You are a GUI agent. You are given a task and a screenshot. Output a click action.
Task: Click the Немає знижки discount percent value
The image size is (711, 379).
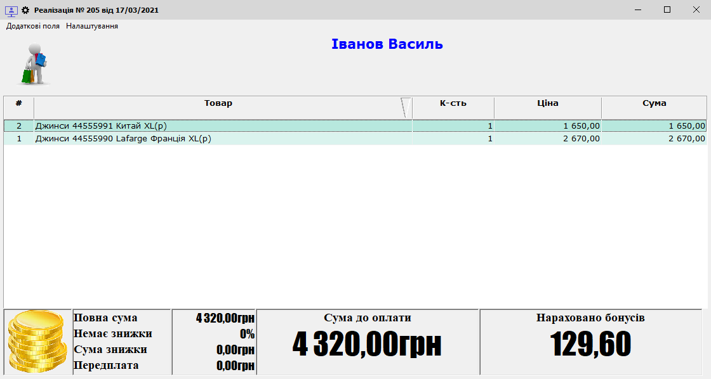click(x=246, y=334)
